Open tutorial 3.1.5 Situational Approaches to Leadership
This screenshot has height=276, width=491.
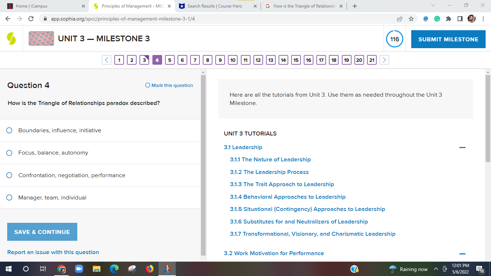307,209
